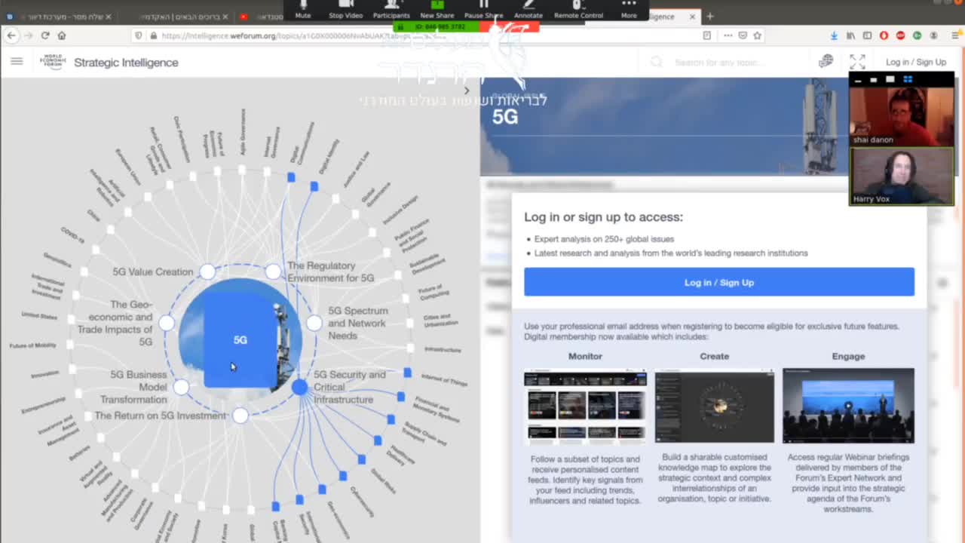This screenshot has height=543, width=965.
Task: Open the Adblock Plus extension icon
Action: click(900, 35)
